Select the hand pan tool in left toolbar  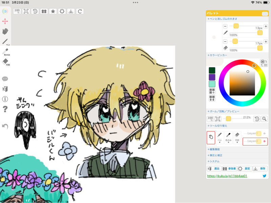5,31
